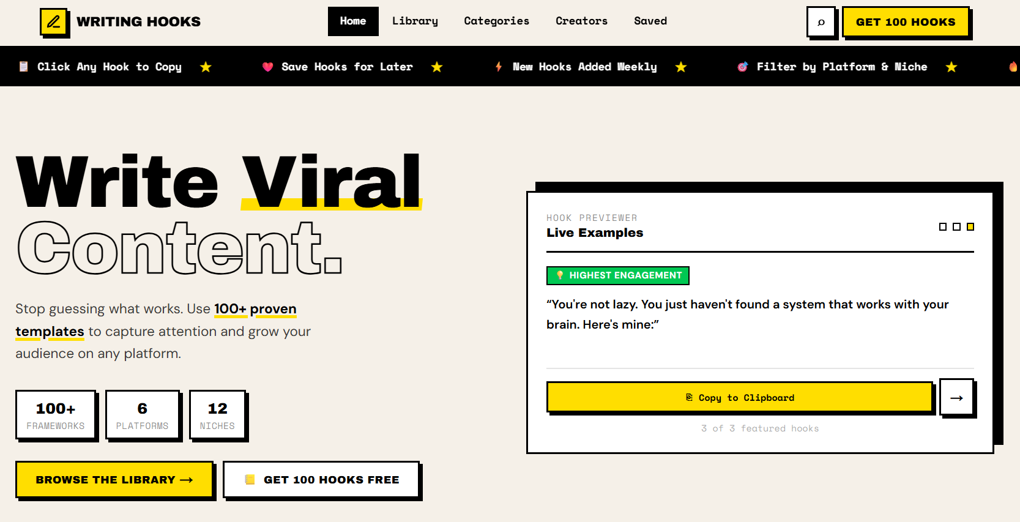Open the Categories navigation item
This screenshot has width=1020, height=522.
click(x=496, y=21)
